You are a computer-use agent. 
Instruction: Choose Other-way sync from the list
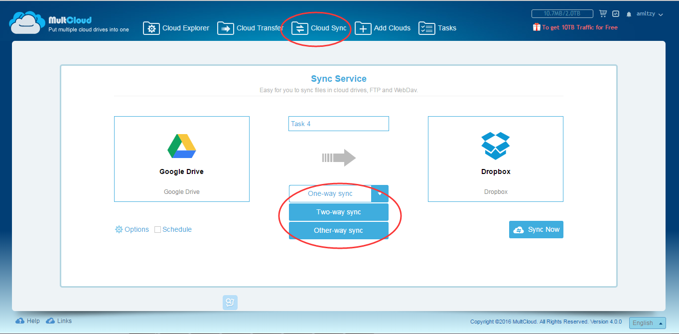point(339,231)
